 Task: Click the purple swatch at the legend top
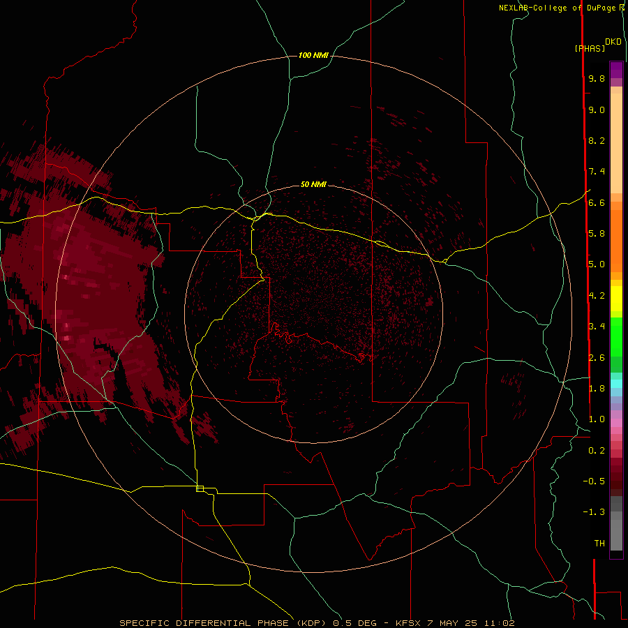click(x=616, y=70)
